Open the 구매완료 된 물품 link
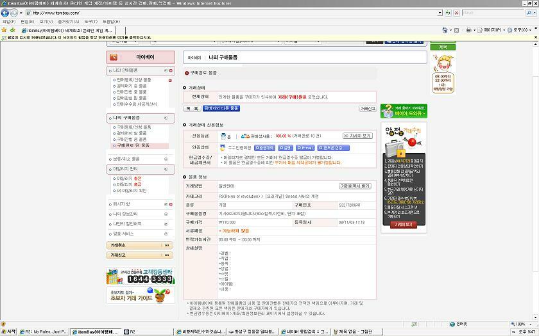The width and height of the screenshot is (539, 336). [x=133, y=146]
